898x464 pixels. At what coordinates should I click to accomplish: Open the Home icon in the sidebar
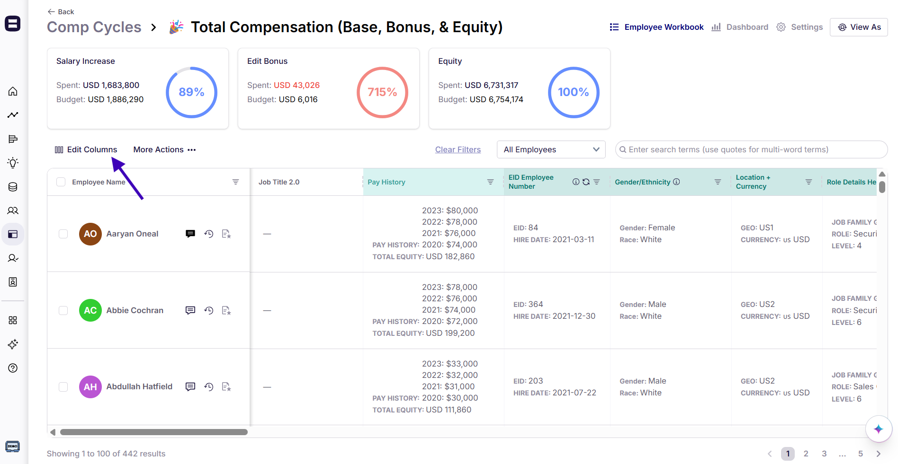[x=13, y=91]
